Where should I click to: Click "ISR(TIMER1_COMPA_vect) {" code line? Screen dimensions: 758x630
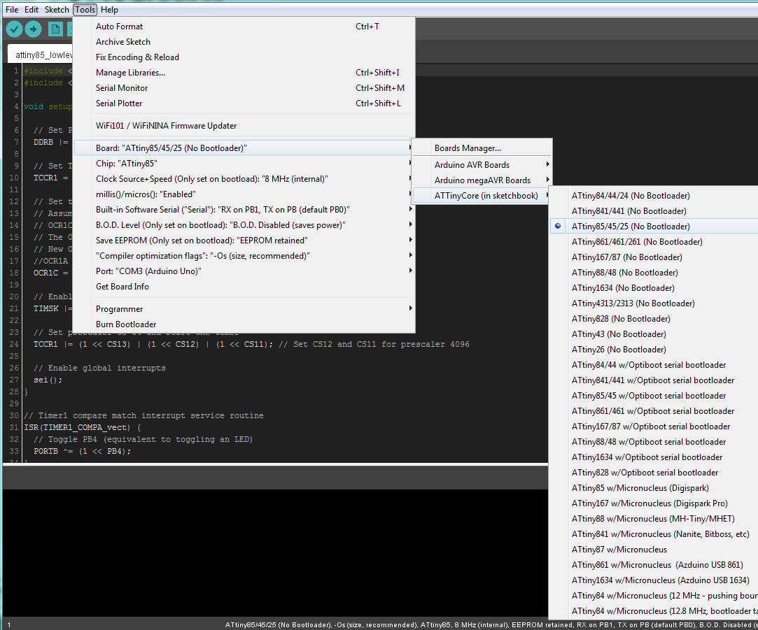[x=82, y=427]
